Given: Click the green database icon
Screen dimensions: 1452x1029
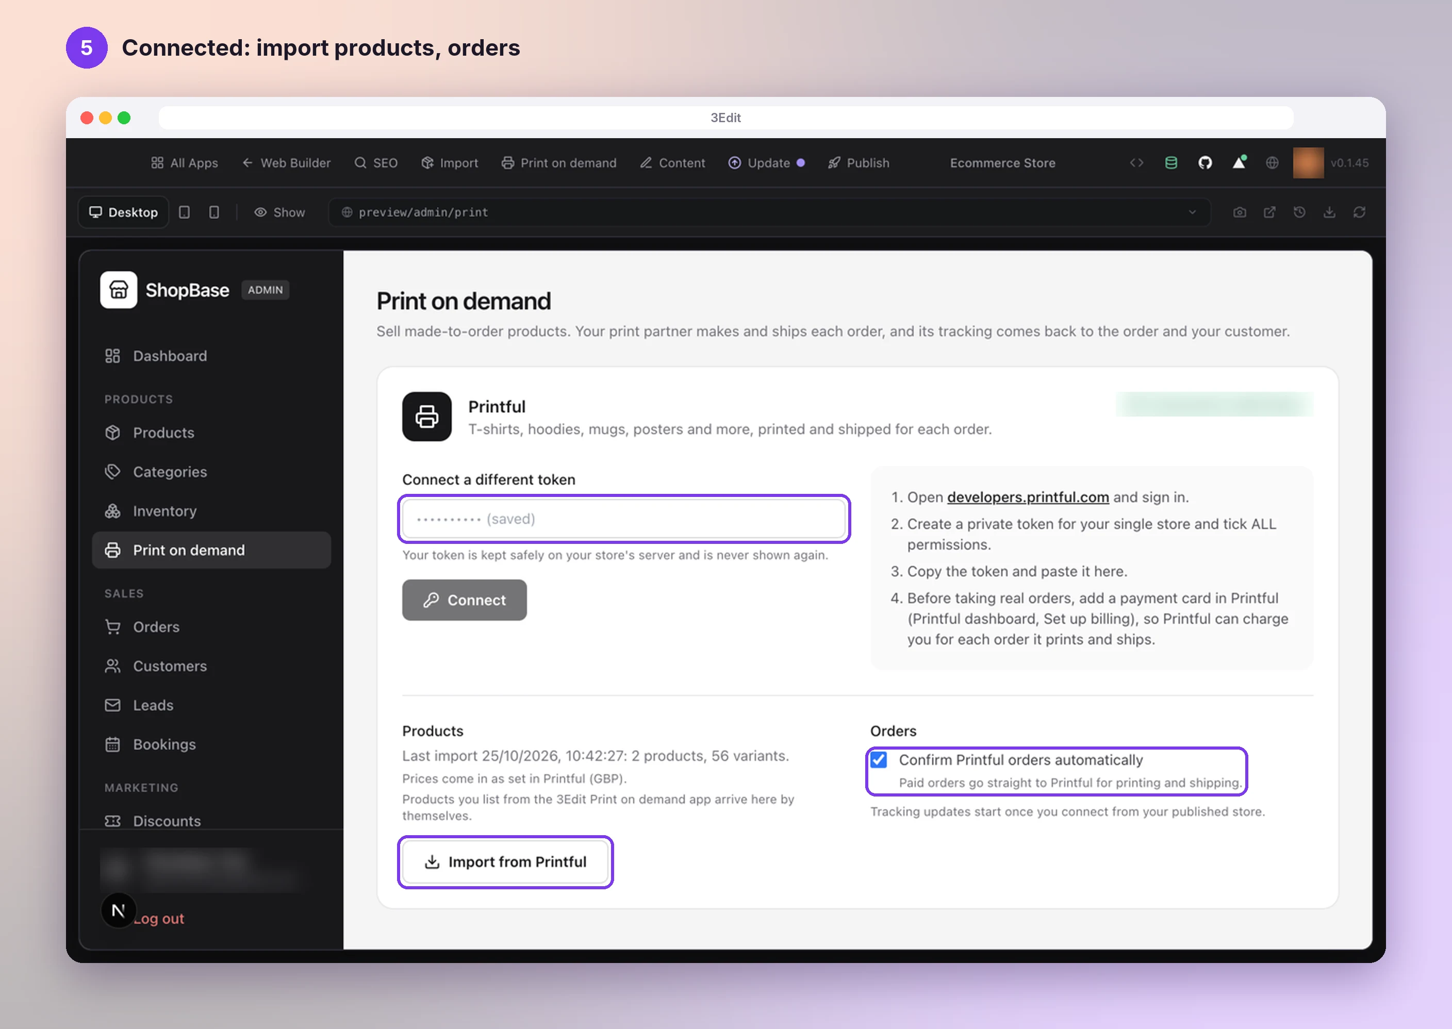Looking at the screenshot, I should tap(1170, 163).
